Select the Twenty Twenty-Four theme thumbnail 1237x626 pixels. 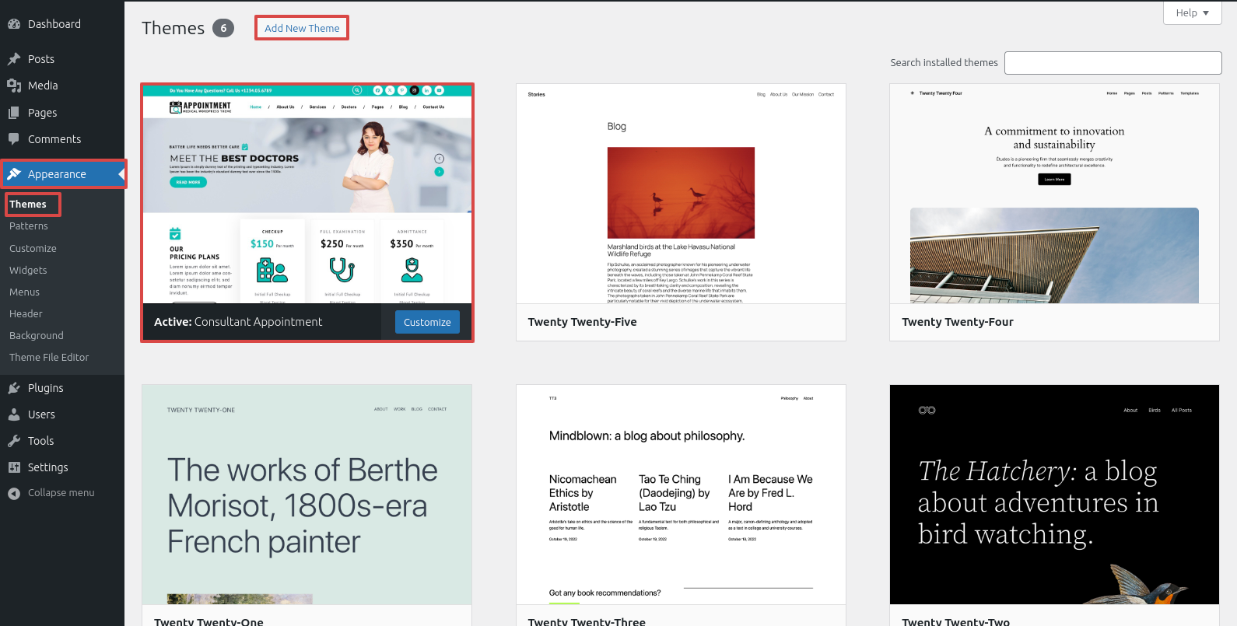pos(1054,194)
